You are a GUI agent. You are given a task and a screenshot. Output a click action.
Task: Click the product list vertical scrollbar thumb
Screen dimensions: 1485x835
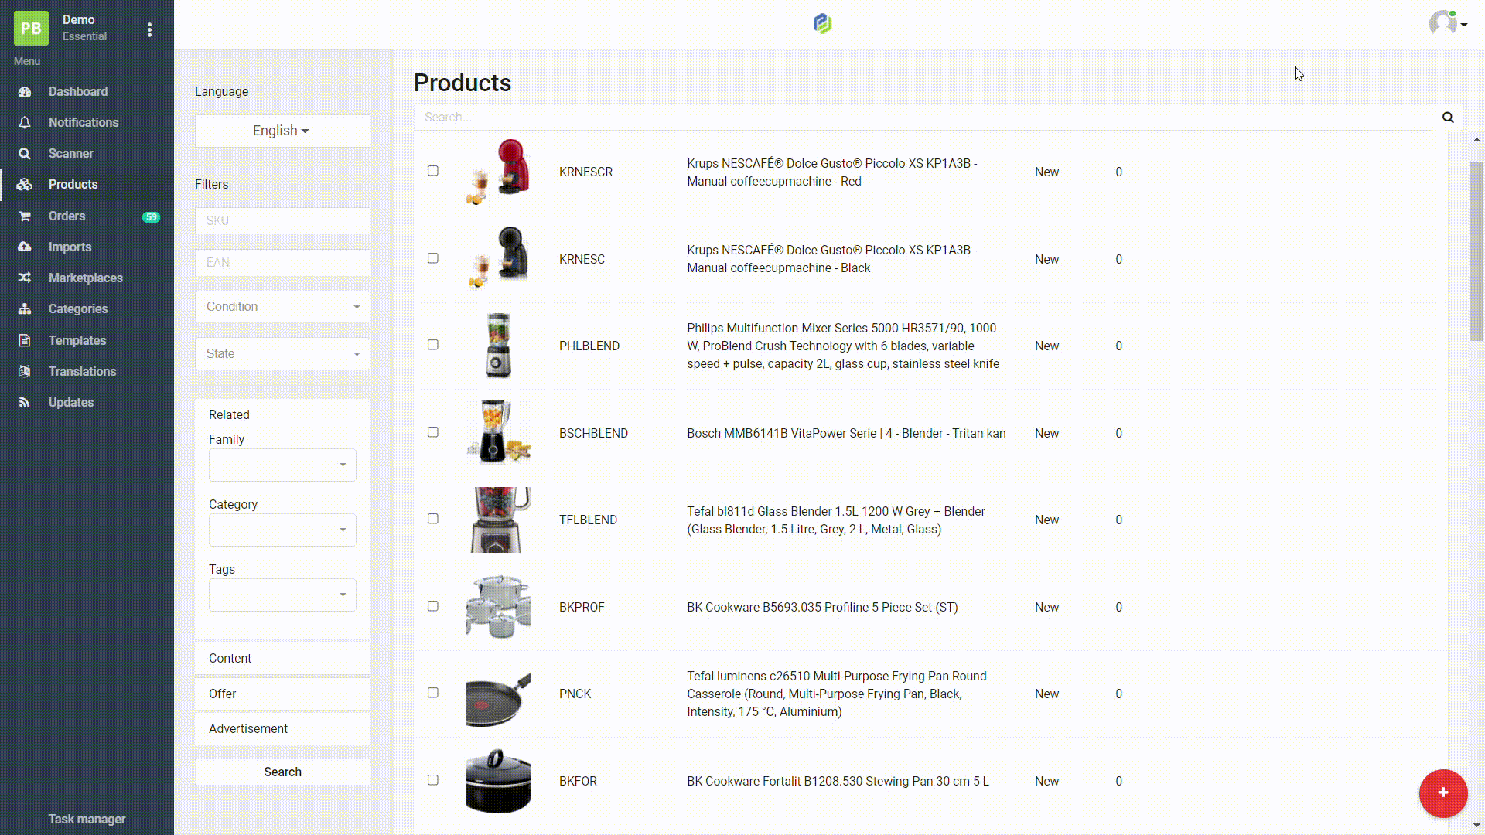[1476, 251]
